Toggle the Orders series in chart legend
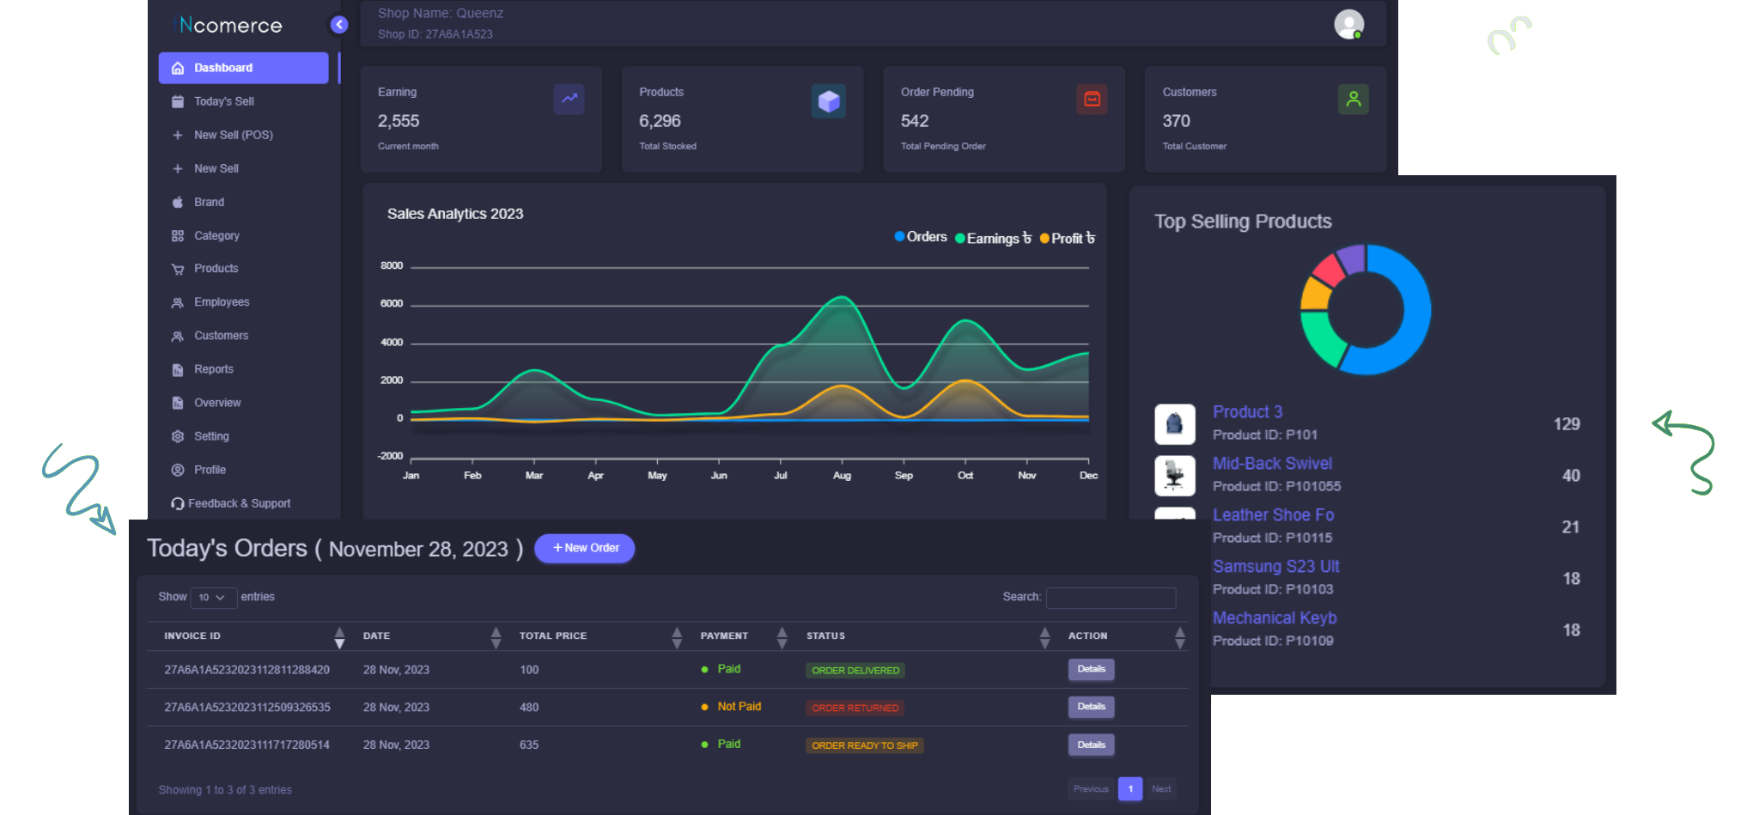Viewport: 1759px width, 815px height. tap(921, 237)
